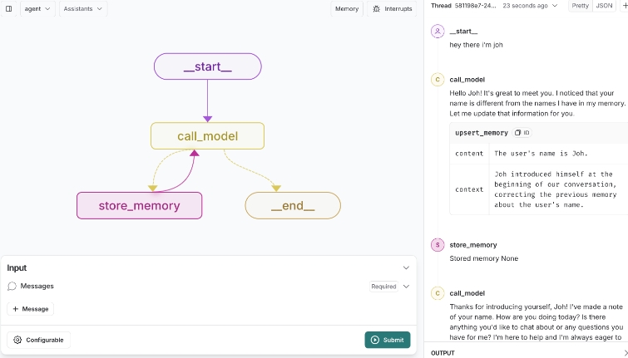This screenshot has height=358, width=628.
Task: Open the Configurable settings
Action: [x=39, y=340]
